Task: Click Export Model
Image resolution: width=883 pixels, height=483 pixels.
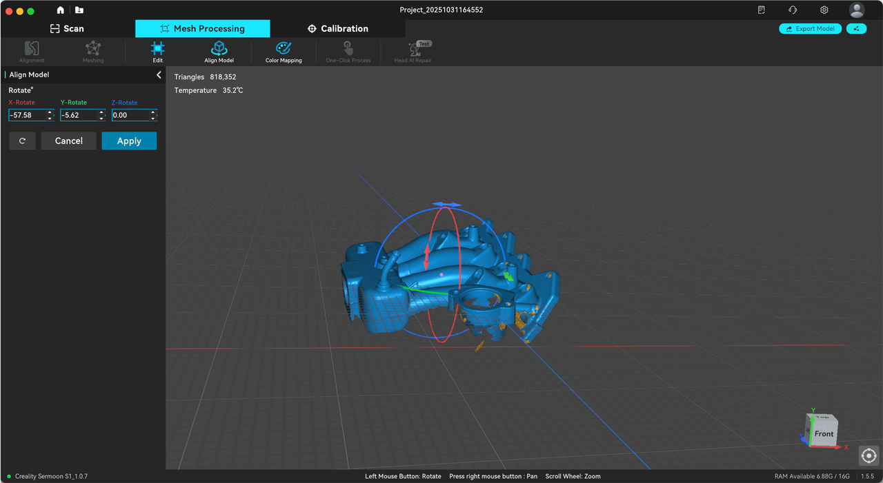Action: (810, 28)
